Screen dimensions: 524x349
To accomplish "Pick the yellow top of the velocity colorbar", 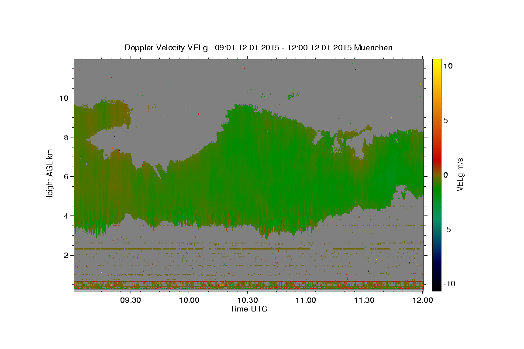I will [x=437, y=62].
